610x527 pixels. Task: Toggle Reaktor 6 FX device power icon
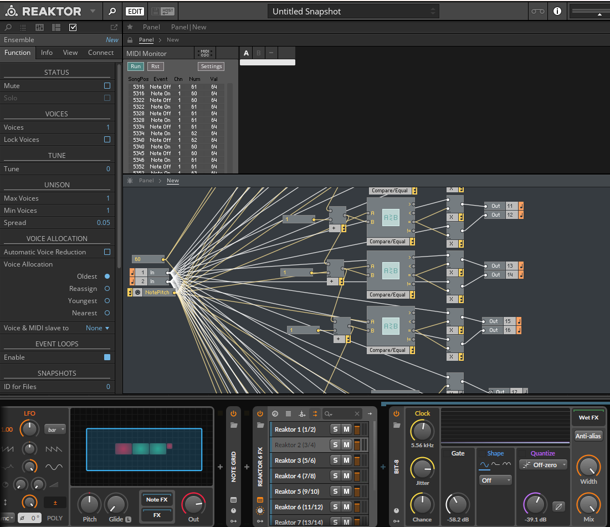click(x=260, y=413)
